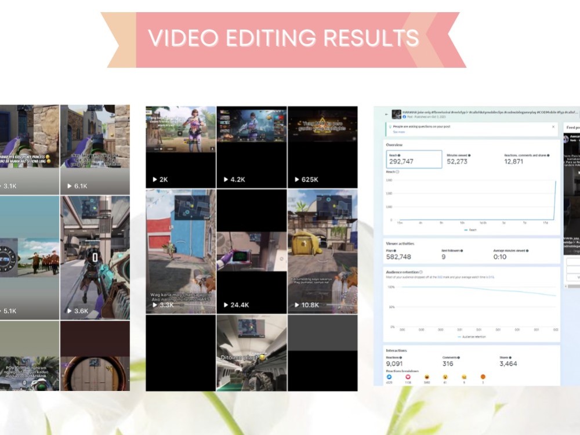Screen dimensions: 580x435
Task: Open the video thumbnail with 10.8K plays
Action: point(322,252)
